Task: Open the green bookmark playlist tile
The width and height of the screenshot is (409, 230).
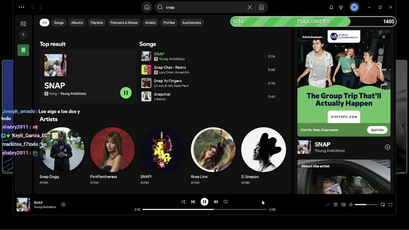Action: tap(23, 50)
